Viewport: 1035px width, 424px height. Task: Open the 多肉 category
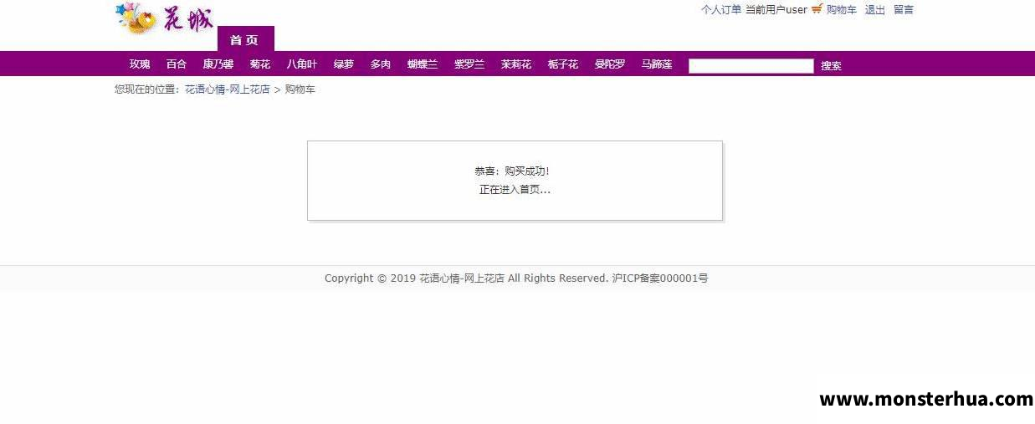coord(381,64)
